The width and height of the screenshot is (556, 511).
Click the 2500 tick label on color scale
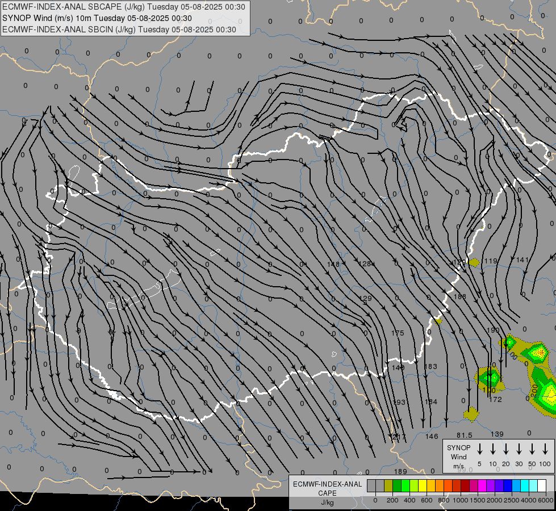(511, 500)
